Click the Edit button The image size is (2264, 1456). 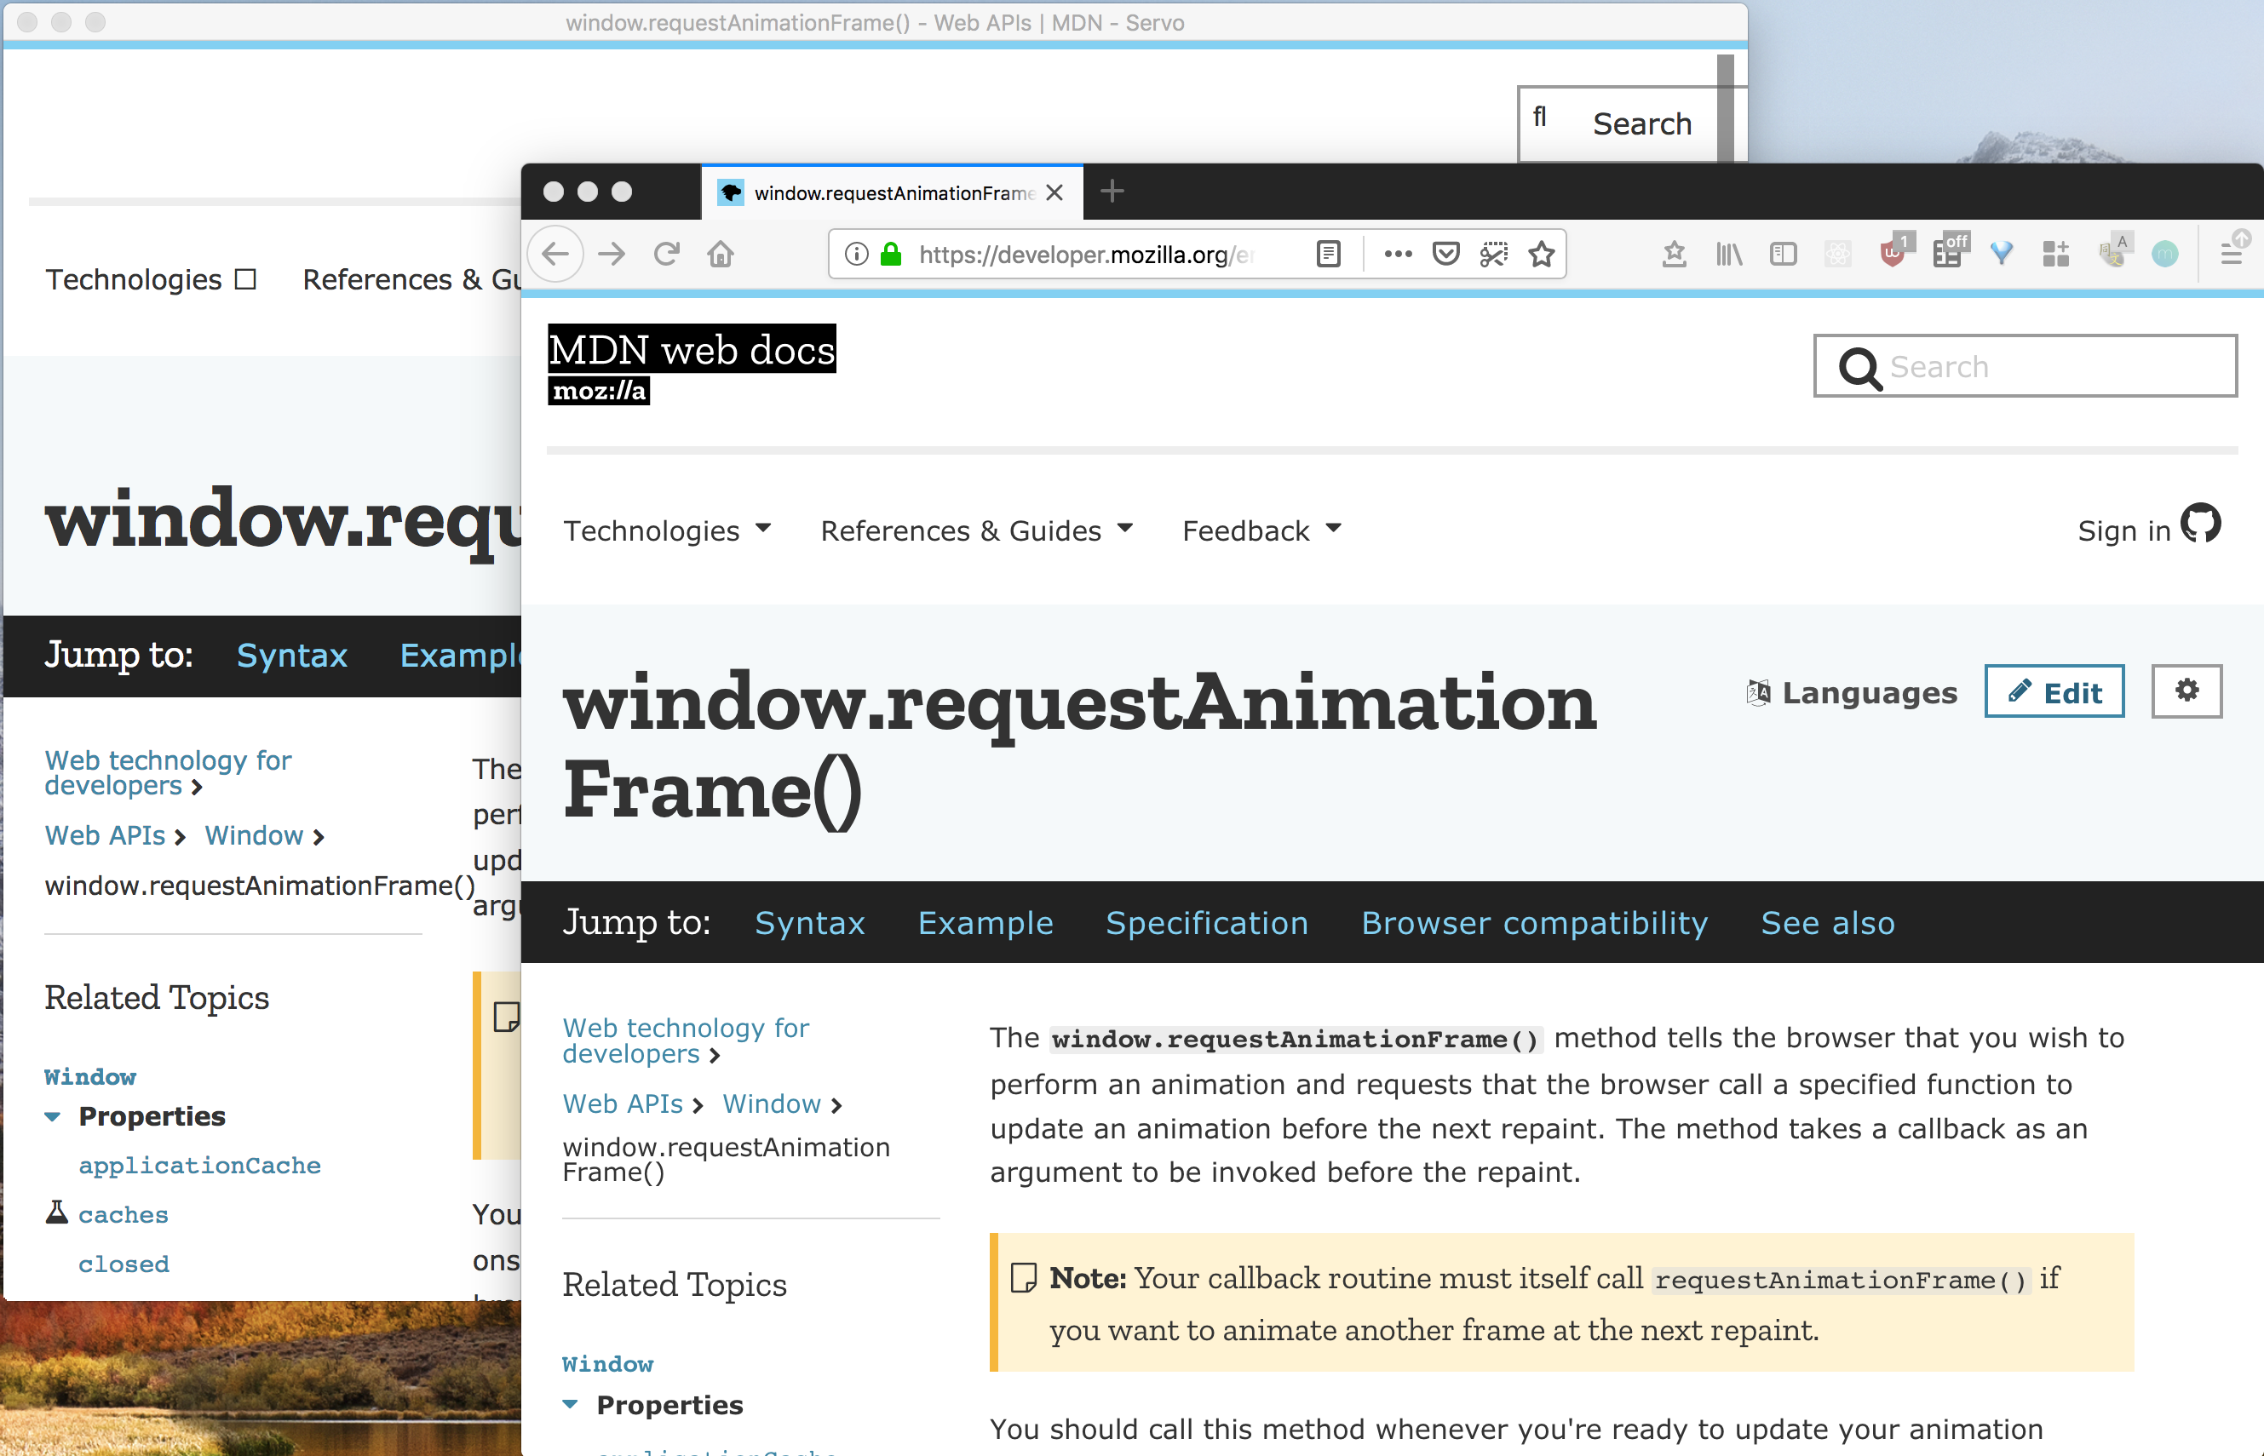point(2054,691)
